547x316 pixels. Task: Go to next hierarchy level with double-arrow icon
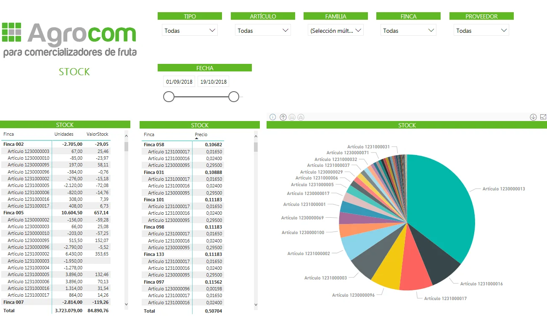[x=292, y=117]
